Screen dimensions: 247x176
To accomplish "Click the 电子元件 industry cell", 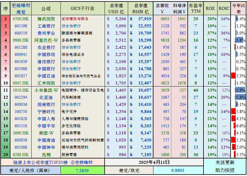I will 83,111.
